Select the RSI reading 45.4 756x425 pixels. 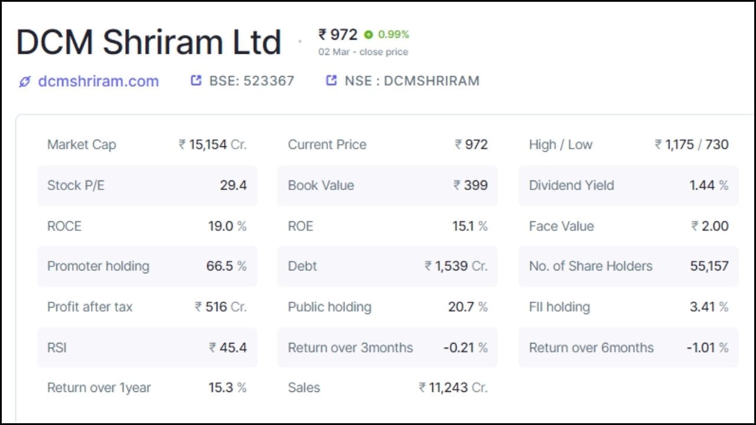click(232, 348)
